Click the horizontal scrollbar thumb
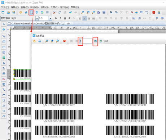Viewport: 166px width, 140px height. pos(141,31)
